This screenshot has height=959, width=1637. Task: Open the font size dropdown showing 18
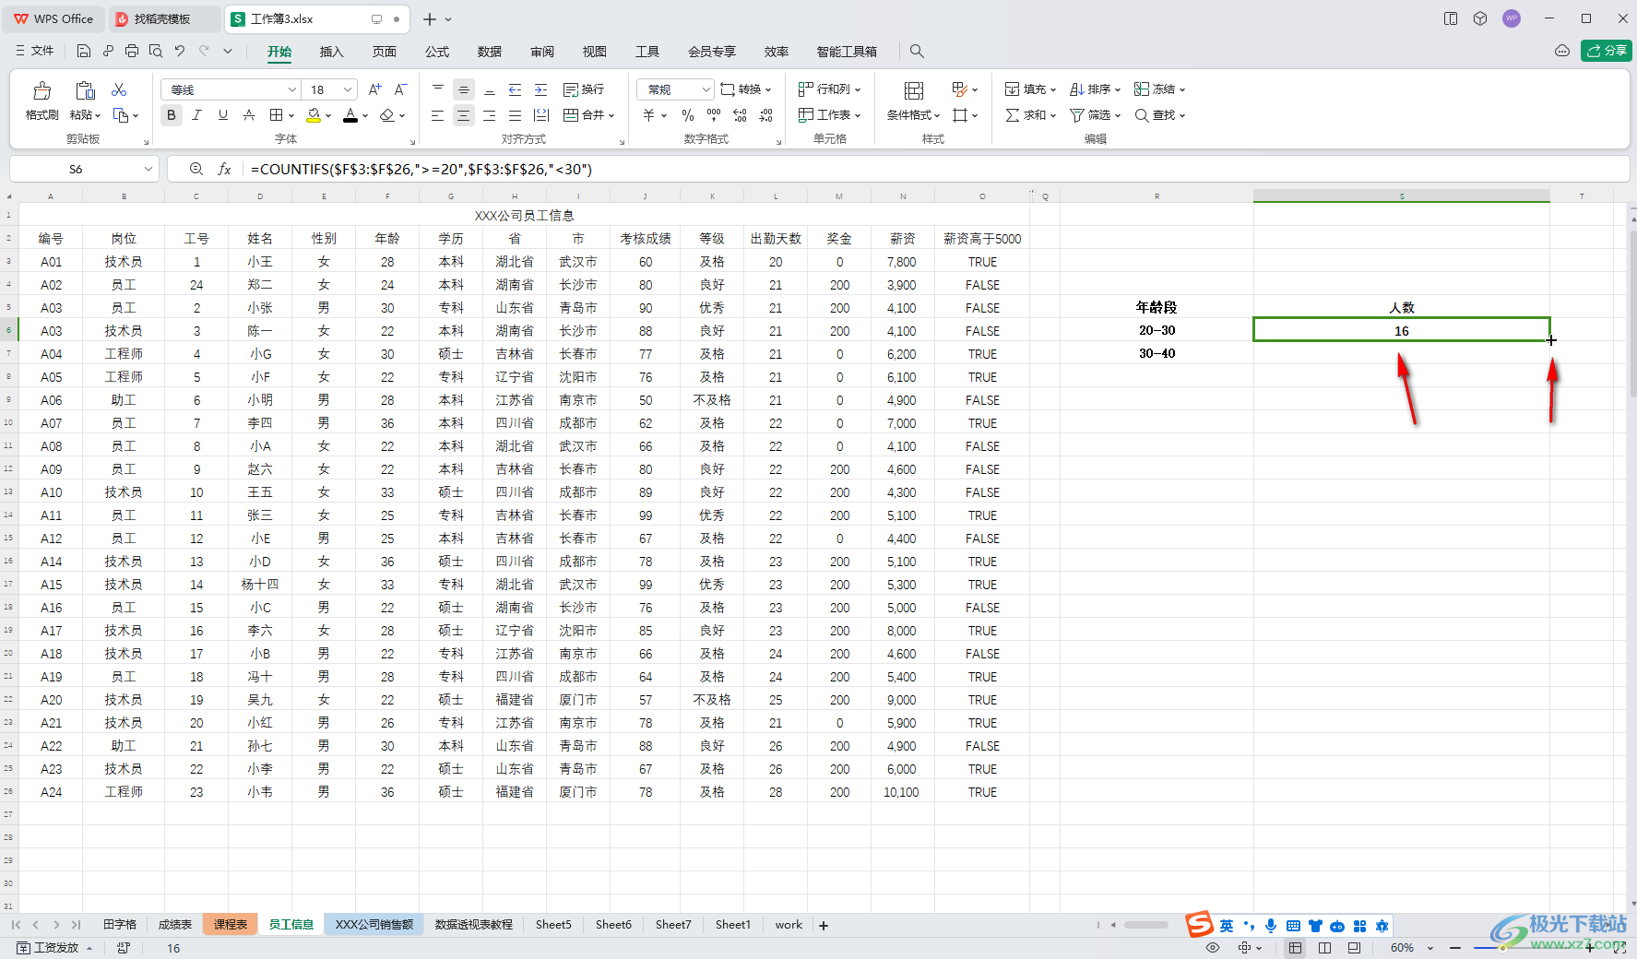pyautogui.click(x=348, y=89)
